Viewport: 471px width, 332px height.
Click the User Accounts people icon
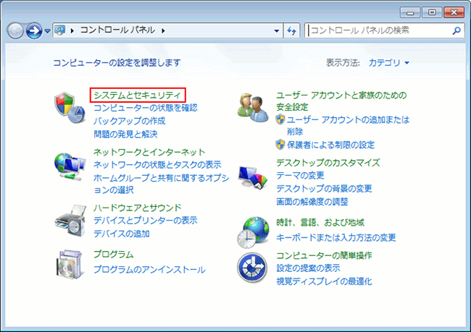tap(254, 108)
